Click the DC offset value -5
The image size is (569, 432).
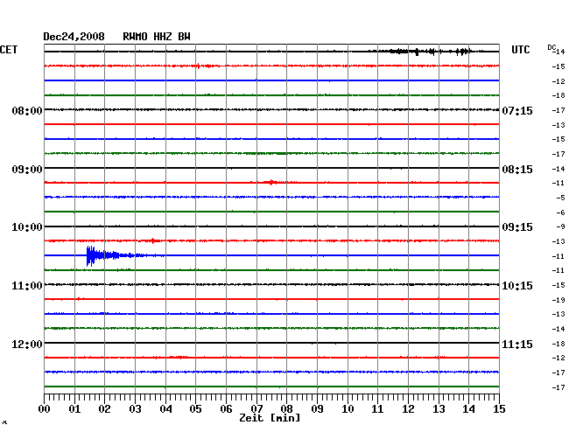point(560,198)
